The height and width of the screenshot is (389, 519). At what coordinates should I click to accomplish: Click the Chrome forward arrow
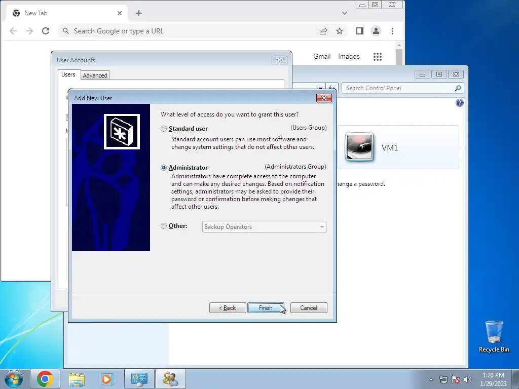coord(29,31)
